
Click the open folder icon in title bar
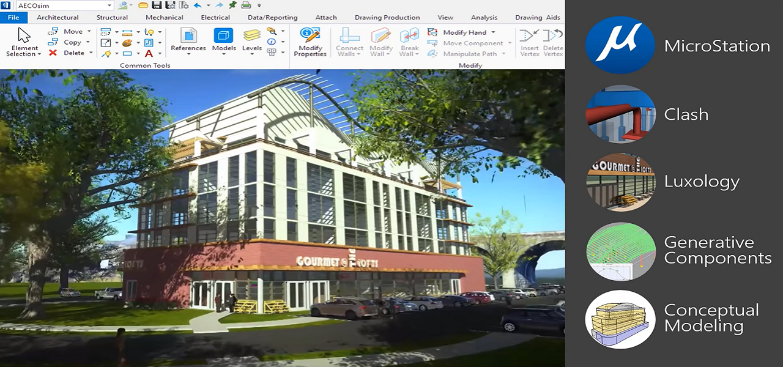pyautogui.click(x=143, y=6)
